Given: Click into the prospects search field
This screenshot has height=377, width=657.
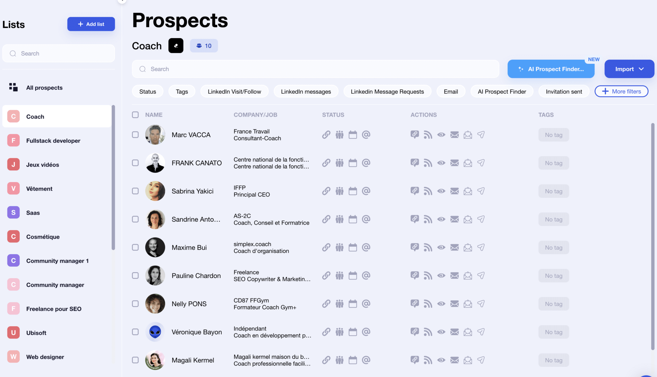Looking at the screenshot, I should click(316, 69).
